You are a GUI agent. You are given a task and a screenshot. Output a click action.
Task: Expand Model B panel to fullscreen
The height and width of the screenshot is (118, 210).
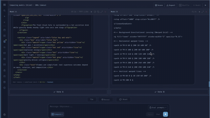coord(203,12)
